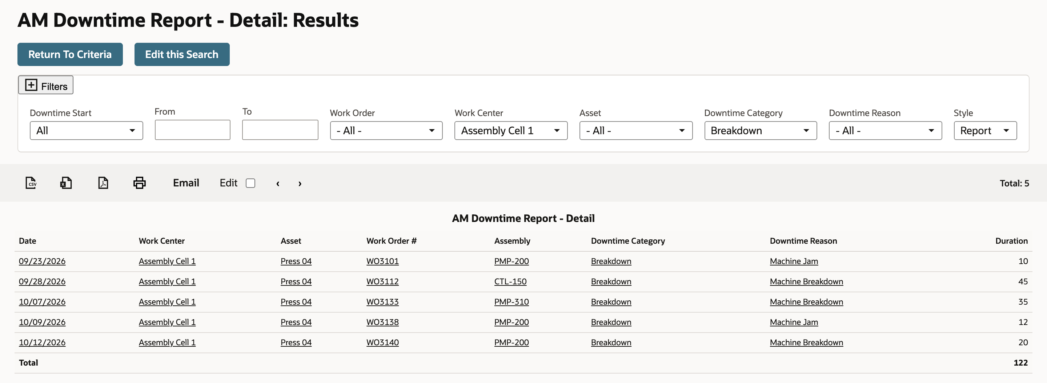
Task: Click the print icon
Action: click(x=139, y=183)
